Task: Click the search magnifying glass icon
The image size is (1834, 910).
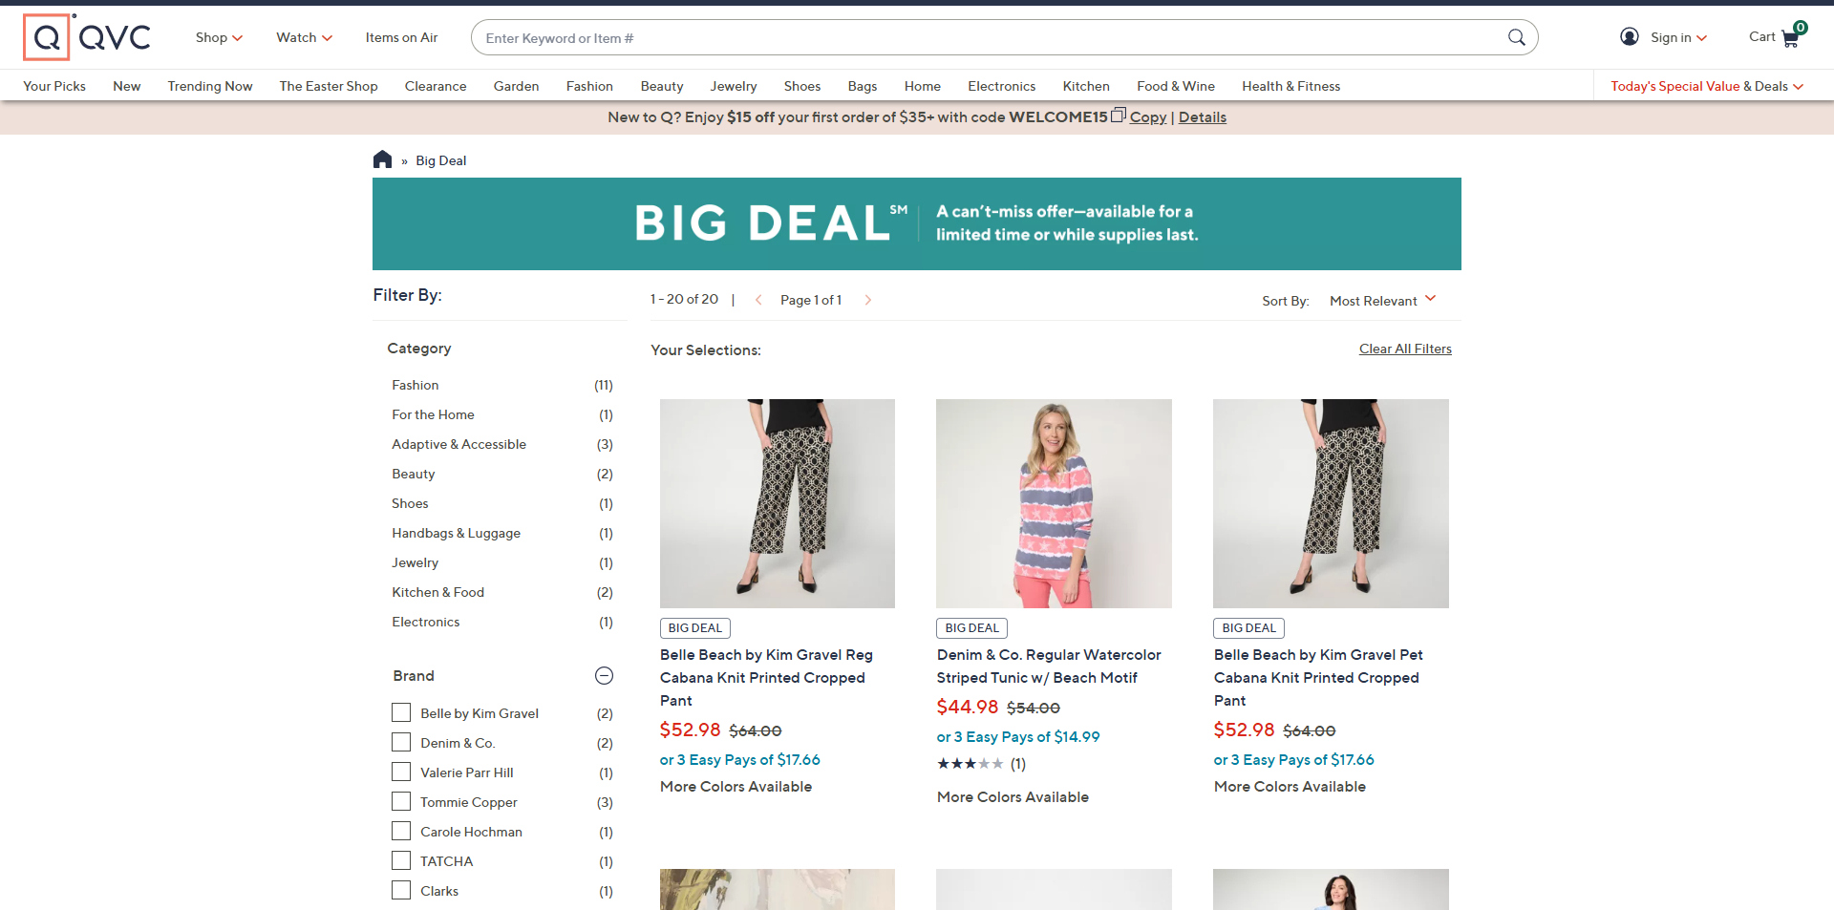Action: 1516,37
